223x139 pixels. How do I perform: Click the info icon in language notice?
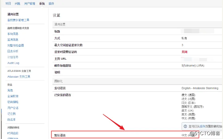(185, 126)
